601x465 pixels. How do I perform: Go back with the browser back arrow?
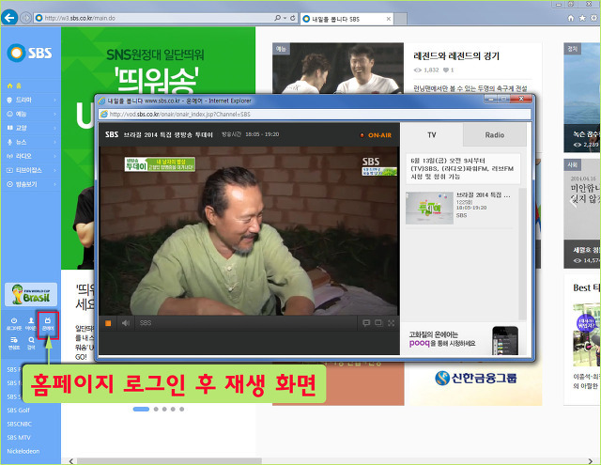click(9, 18)
